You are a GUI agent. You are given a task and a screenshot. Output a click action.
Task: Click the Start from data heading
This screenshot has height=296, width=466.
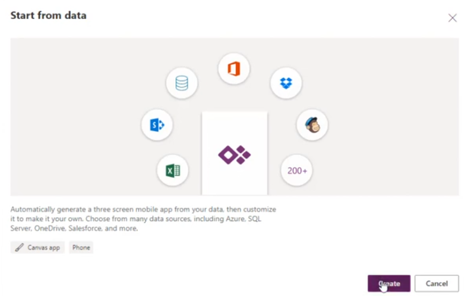point(49,16)
